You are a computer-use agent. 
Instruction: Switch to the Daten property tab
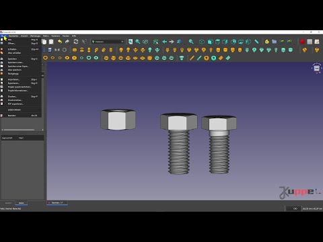22,203
